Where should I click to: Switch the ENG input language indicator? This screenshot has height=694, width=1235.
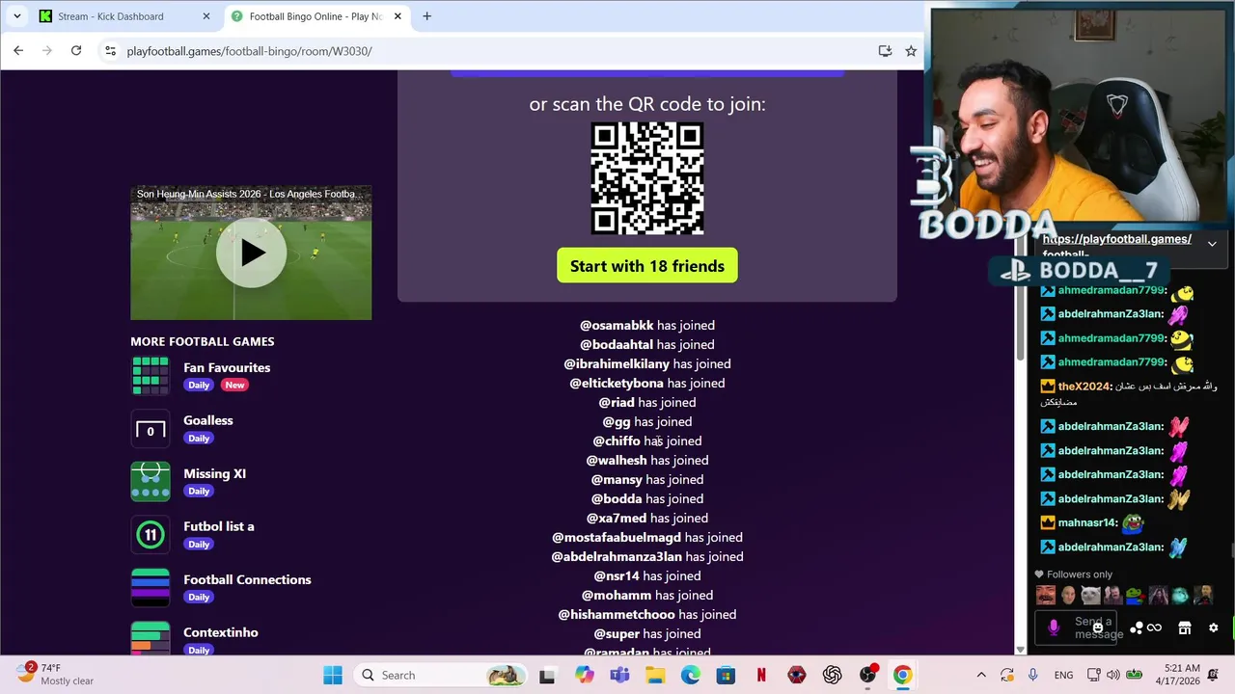[1063, 675]
